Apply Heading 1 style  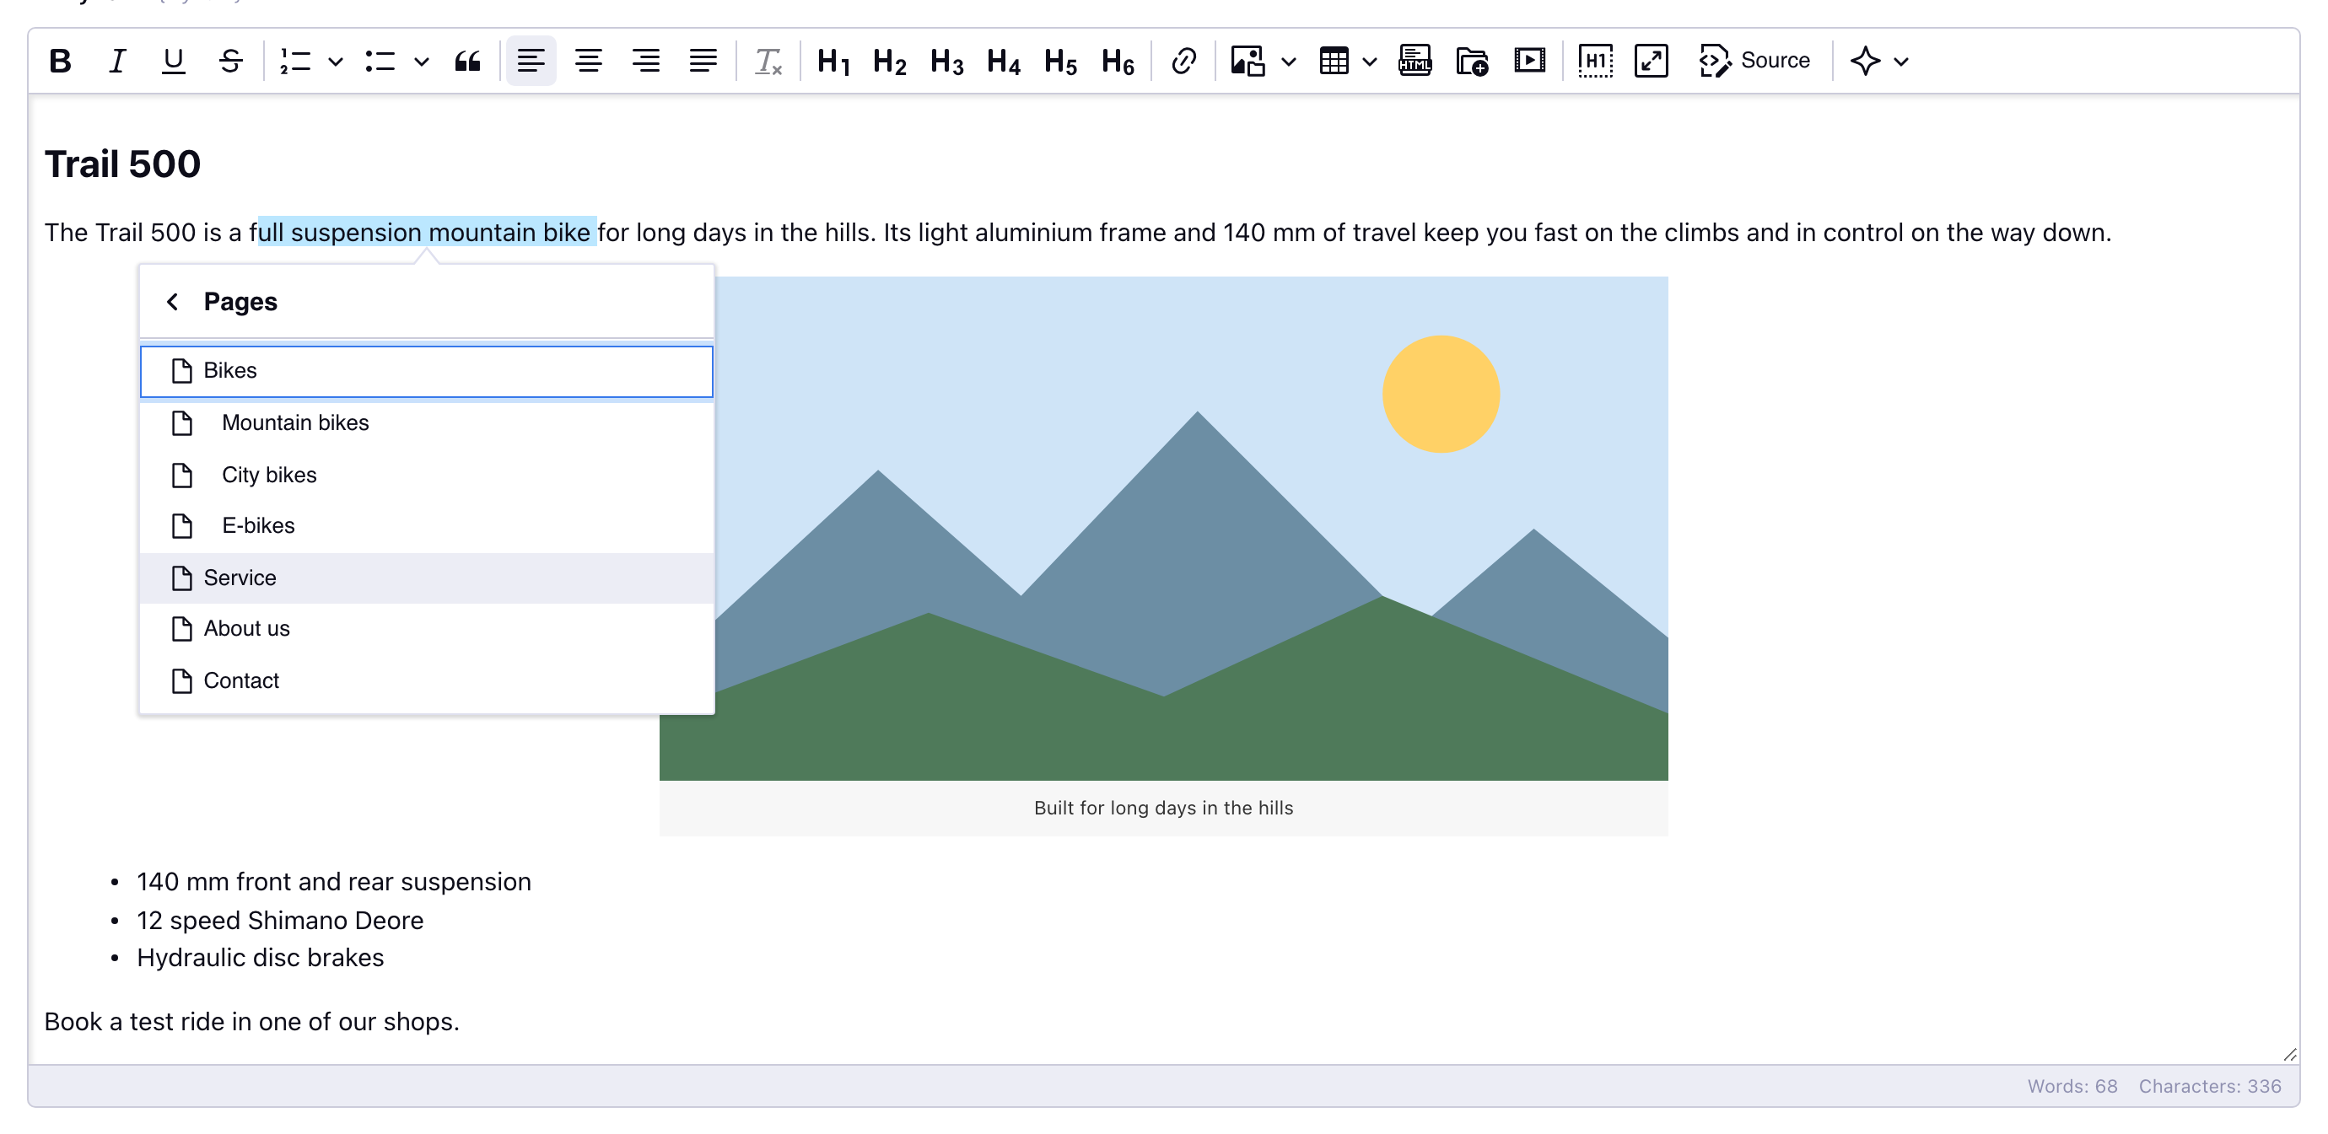click(833, 62)
